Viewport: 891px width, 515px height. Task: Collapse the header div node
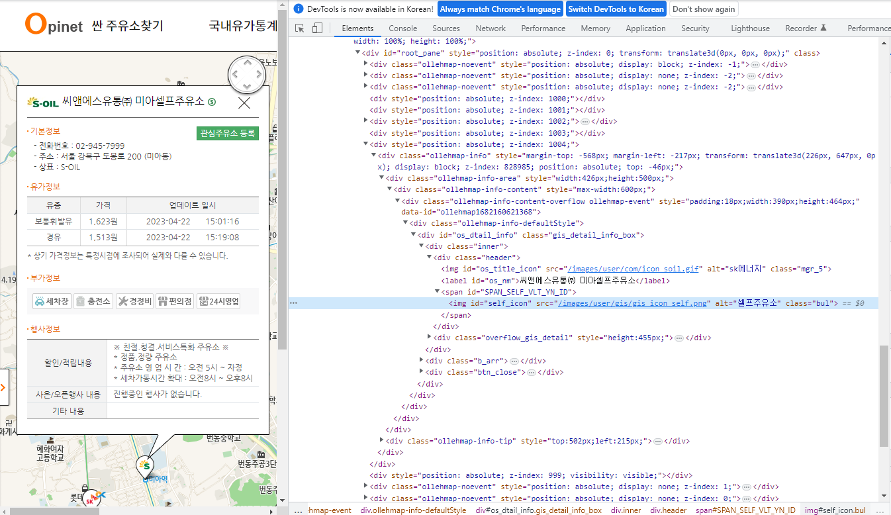(429, 257)
